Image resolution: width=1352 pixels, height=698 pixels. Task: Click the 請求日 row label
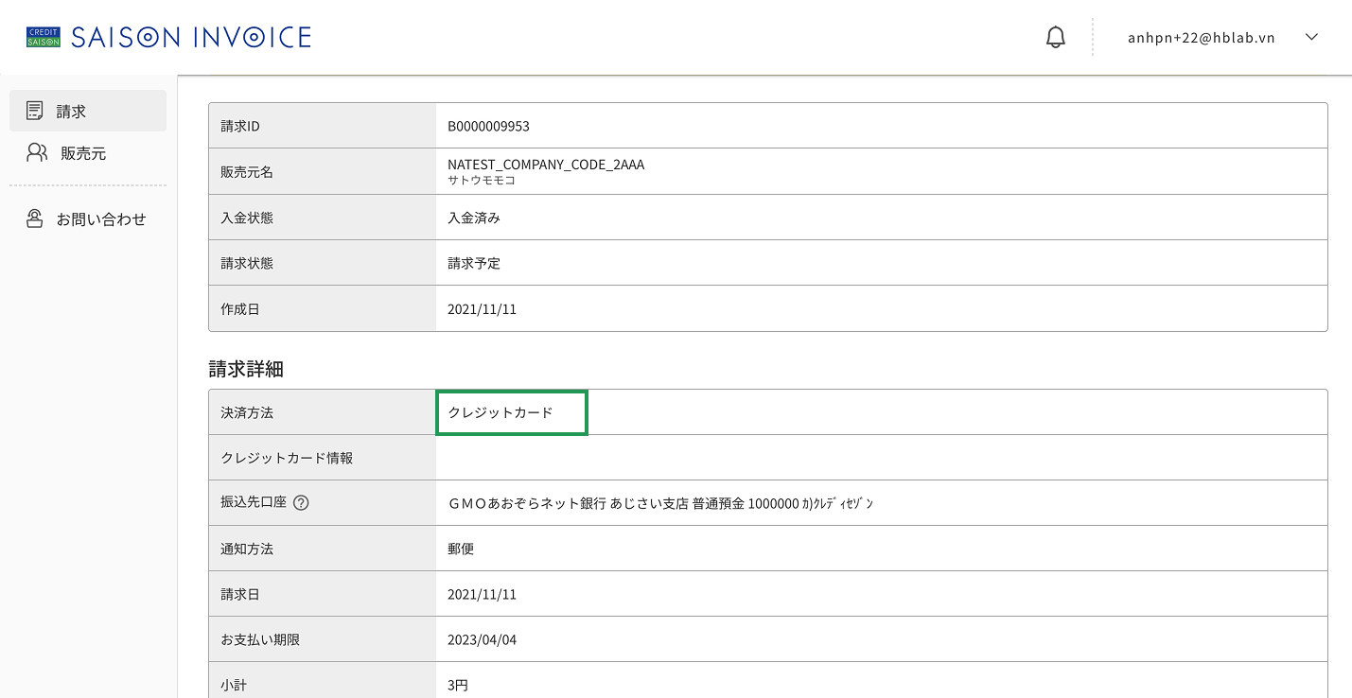[240, 595]
